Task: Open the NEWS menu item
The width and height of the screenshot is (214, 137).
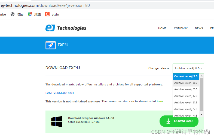Action: [x=199, y=28]
